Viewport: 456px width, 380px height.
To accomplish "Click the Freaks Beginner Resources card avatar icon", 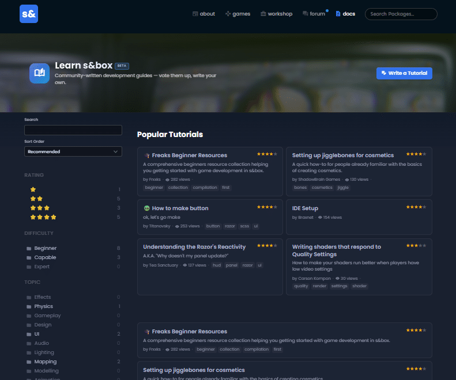I will click(x=147, y=155).
